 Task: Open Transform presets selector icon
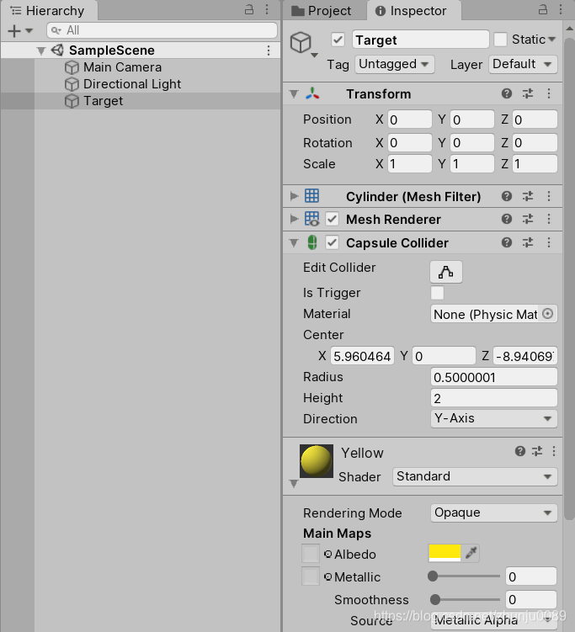point(527,94)
